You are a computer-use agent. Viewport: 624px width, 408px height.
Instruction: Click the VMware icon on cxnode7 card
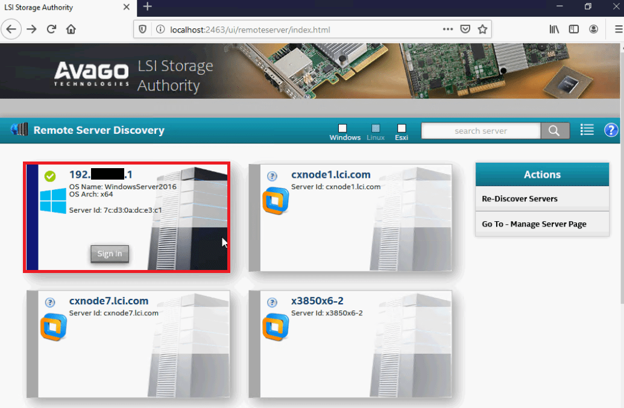pyautogui.click(x=54, y=327)
